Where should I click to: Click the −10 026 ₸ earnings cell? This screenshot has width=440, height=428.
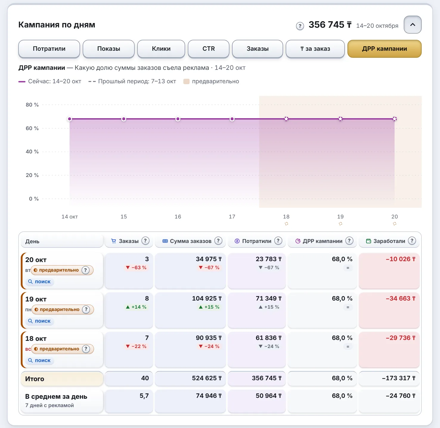tap(389, 271)
